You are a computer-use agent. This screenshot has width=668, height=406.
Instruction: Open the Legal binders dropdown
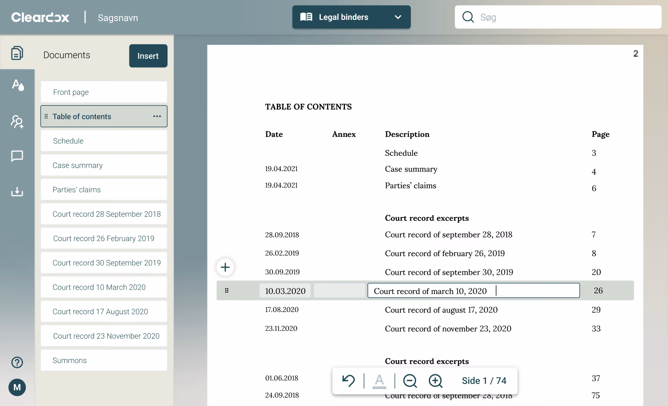click(x=351, y=17)
